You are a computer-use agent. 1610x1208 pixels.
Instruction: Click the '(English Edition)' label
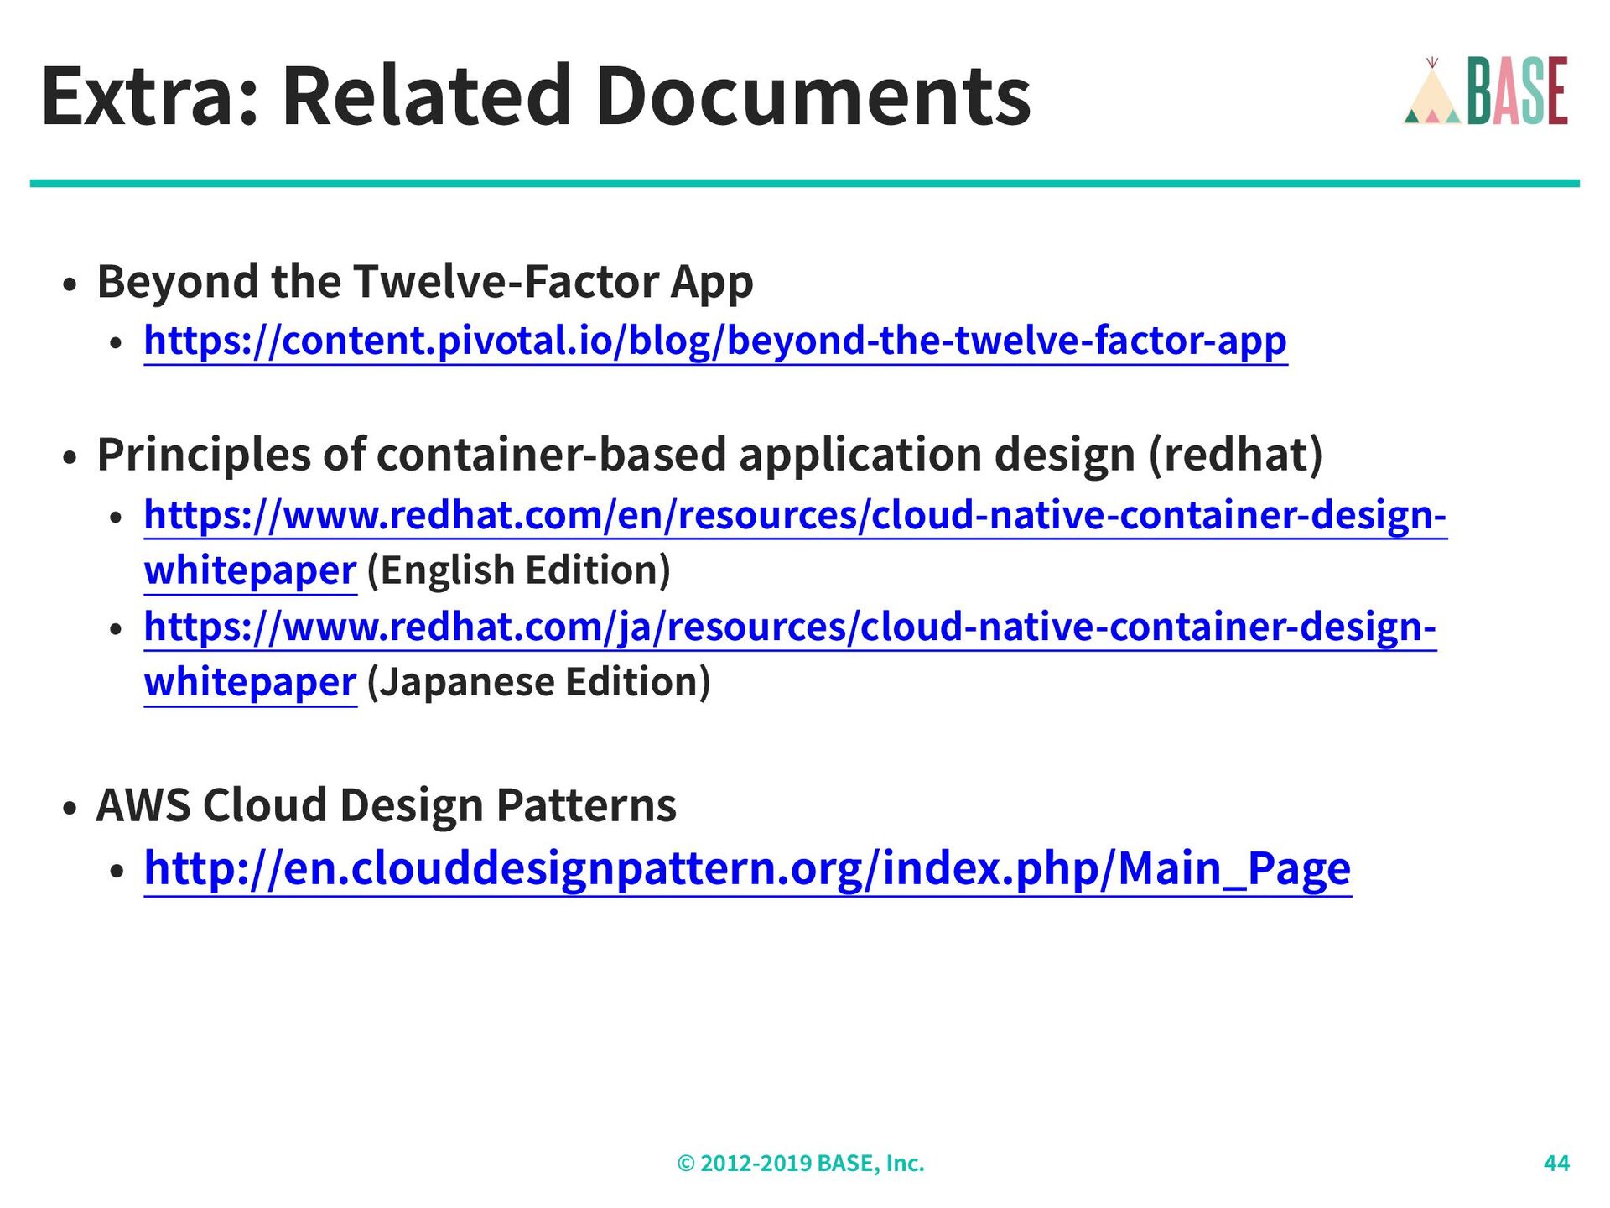pyautogui.click(x=519, y=570)
